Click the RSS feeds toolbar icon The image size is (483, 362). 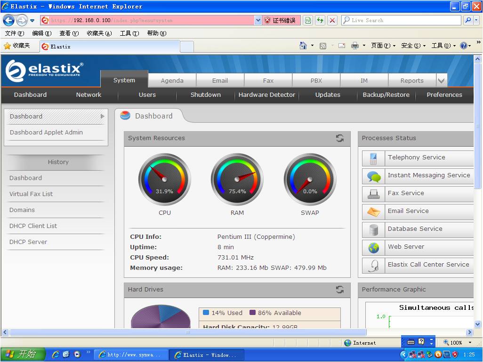tap(323, 46)
